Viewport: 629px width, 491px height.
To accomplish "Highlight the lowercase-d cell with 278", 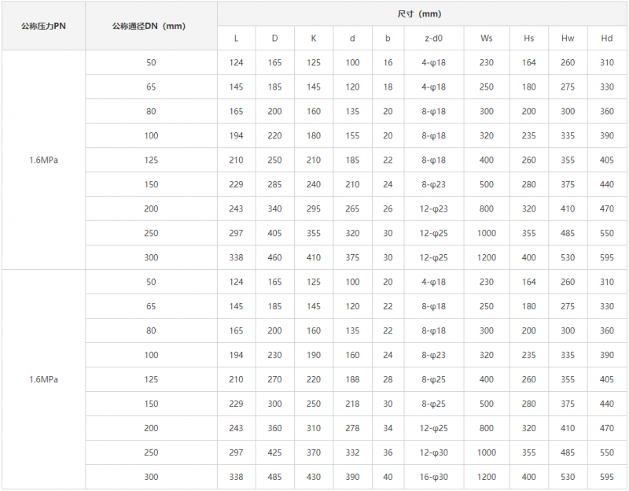I will 352,428.
